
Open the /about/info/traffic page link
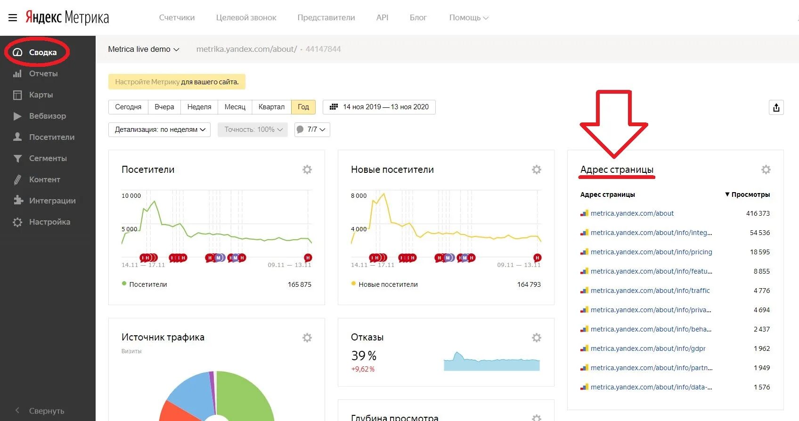coord(650,291)
